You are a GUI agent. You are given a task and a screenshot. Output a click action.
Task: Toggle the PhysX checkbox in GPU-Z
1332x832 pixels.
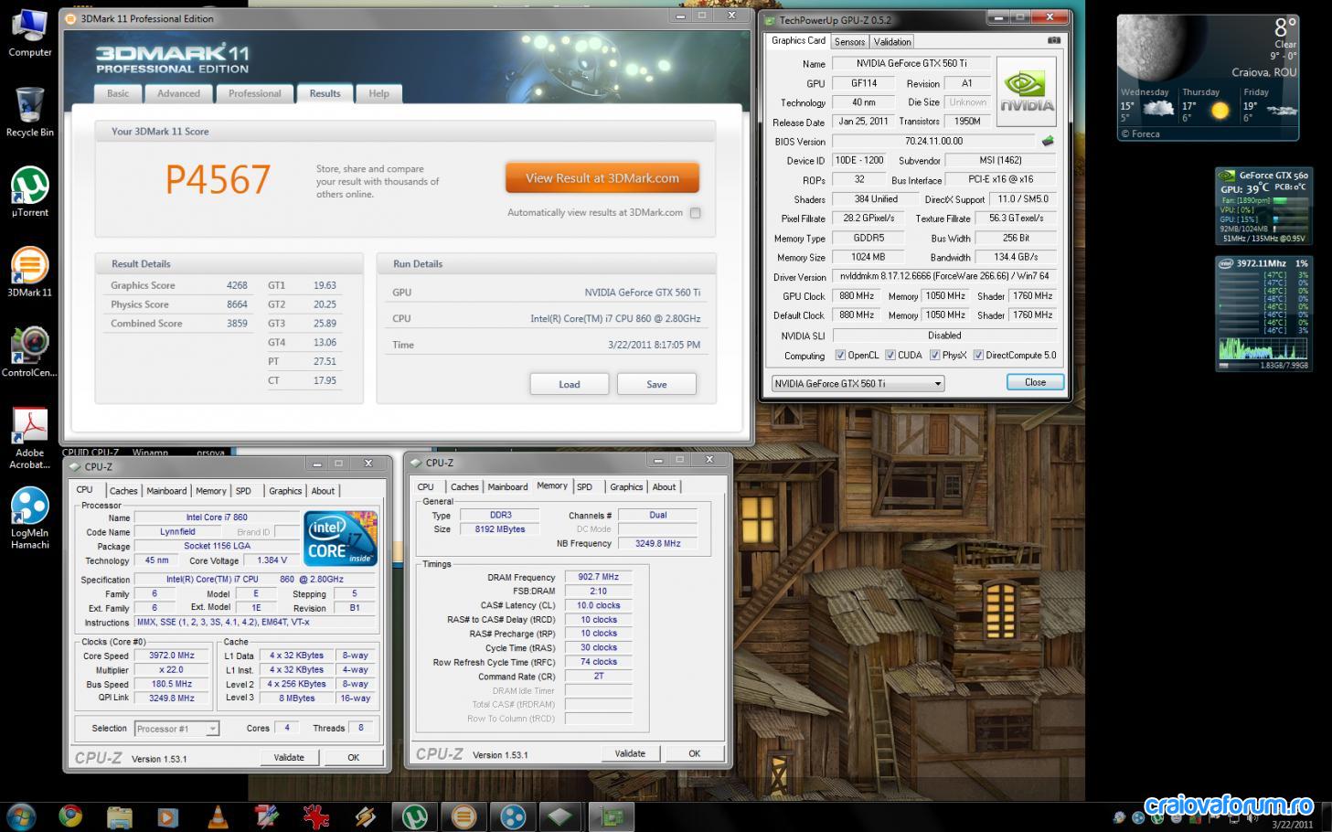(x=934, y=355)
